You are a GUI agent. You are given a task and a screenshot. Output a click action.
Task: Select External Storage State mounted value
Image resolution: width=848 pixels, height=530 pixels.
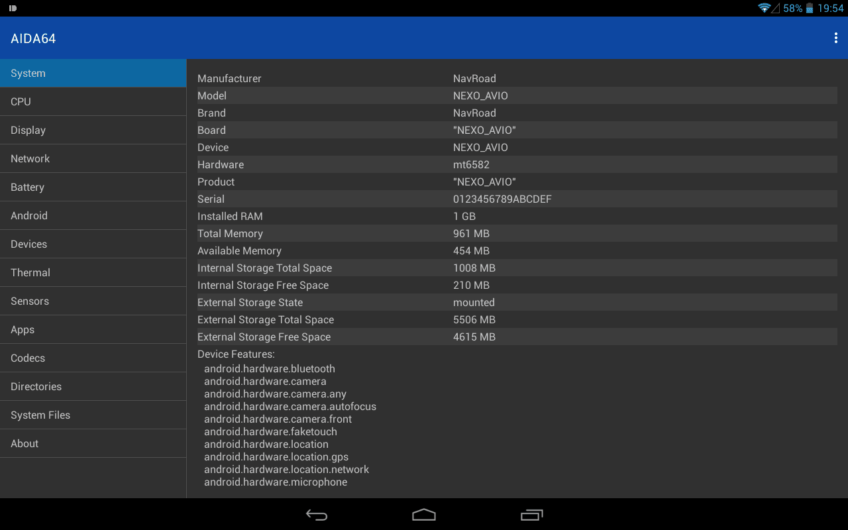(x=474, y=302)
